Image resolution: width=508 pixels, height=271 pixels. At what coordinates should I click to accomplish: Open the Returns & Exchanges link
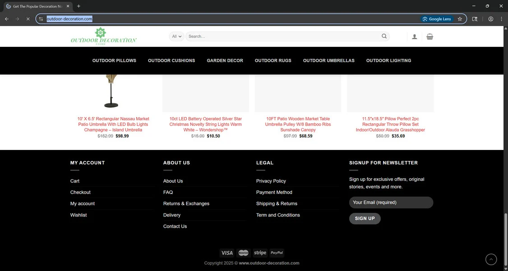tap(186, 203)
